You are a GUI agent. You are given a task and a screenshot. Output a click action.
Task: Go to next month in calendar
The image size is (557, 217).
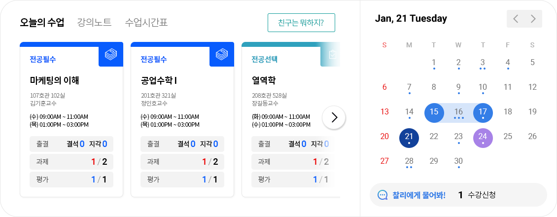click(x=533, y=19)
